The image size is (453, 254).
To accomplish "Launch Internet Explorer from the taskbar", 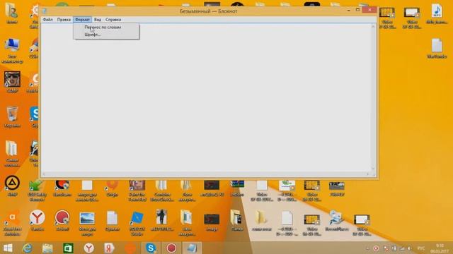I will 27,248.
